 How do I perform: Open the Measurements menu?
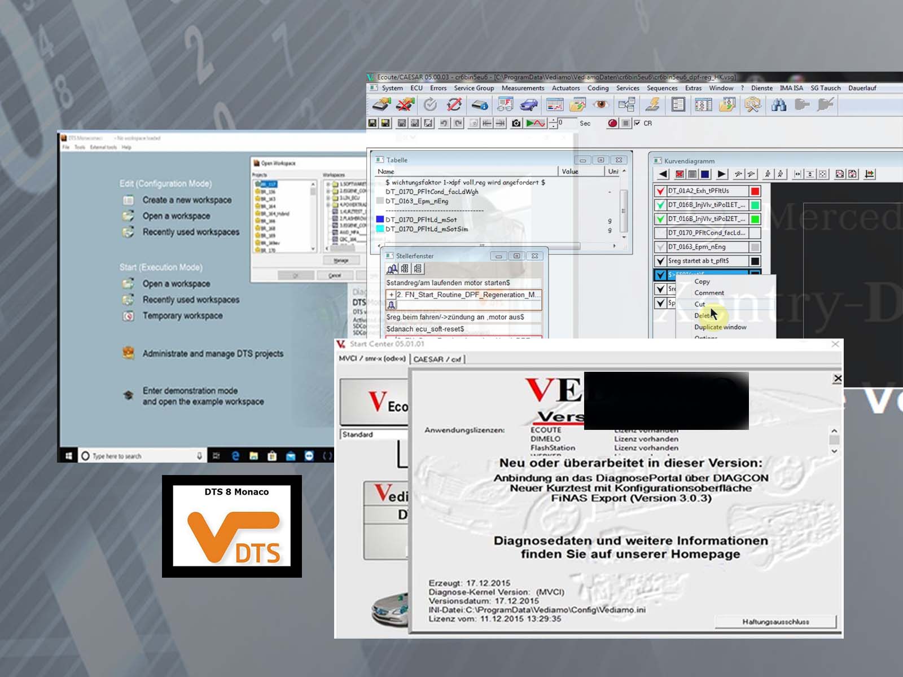point(523,88)
